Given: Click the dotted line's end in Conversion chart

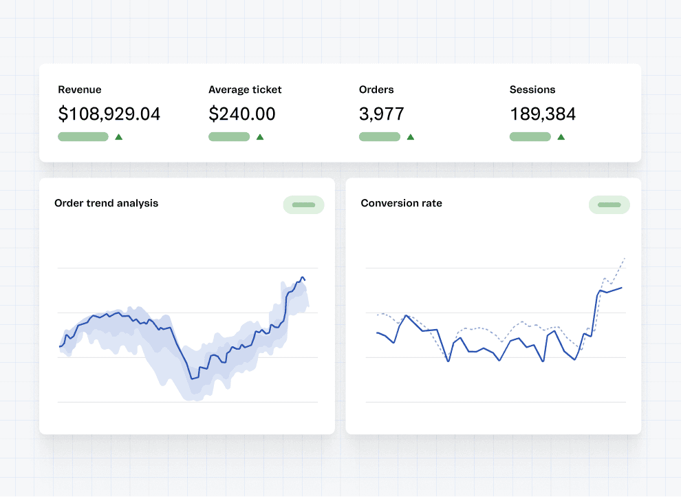Looking at the screenshot, I should 625,258.
